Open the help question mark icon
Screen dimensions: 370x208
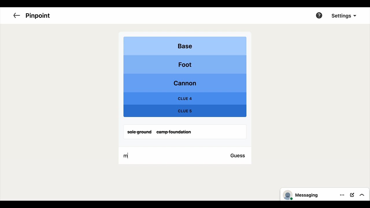319,16
